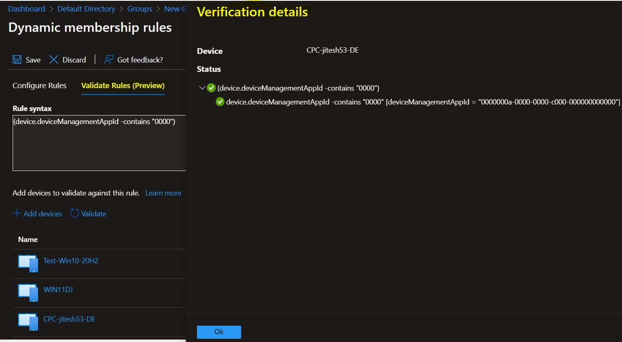Click the Verification details heading
The width and height of the screenshot is (622, 342).
[252, 12]
